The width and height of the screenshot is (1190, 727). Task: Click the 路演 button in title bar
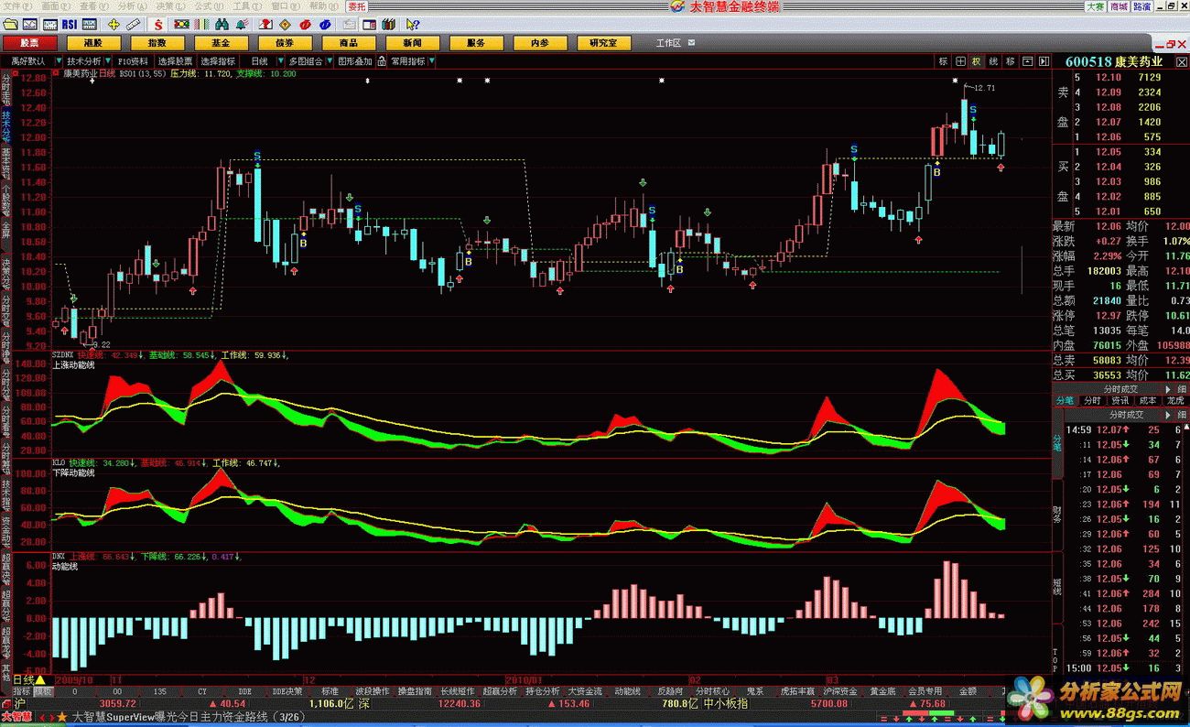tap(1142, 6)
